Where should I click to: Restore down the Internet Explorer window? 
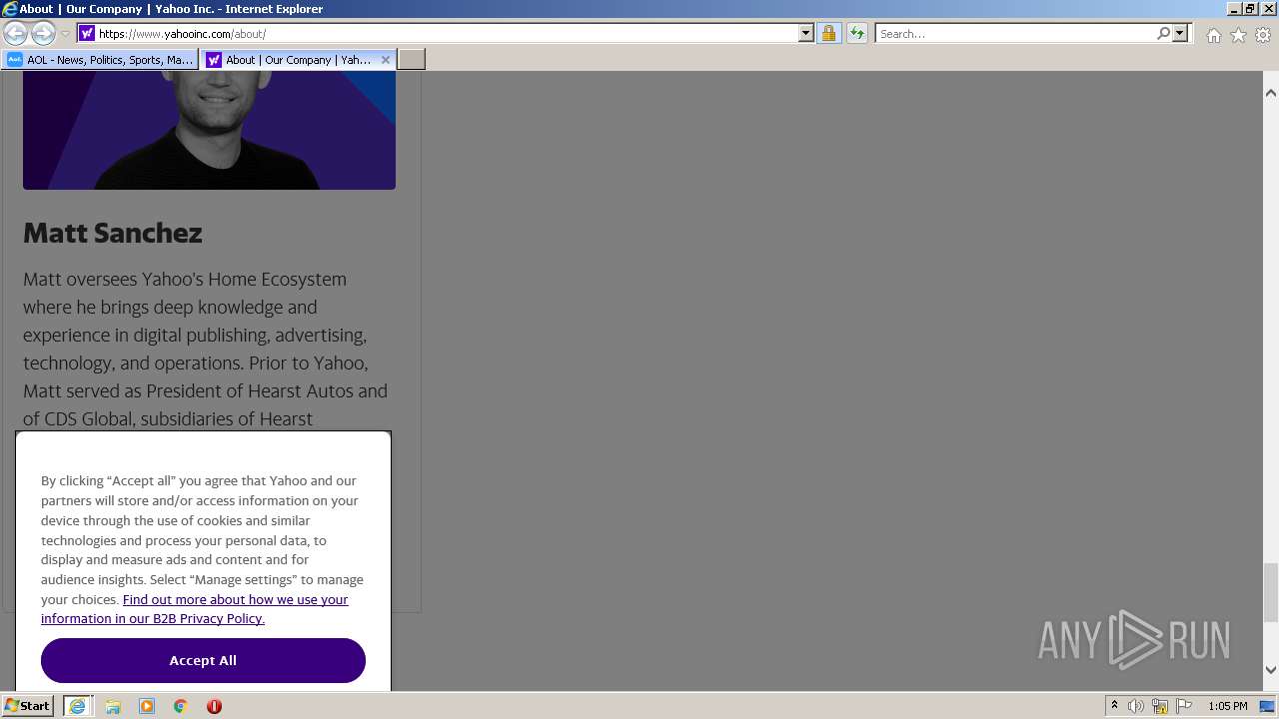(x=1250, y=9)
